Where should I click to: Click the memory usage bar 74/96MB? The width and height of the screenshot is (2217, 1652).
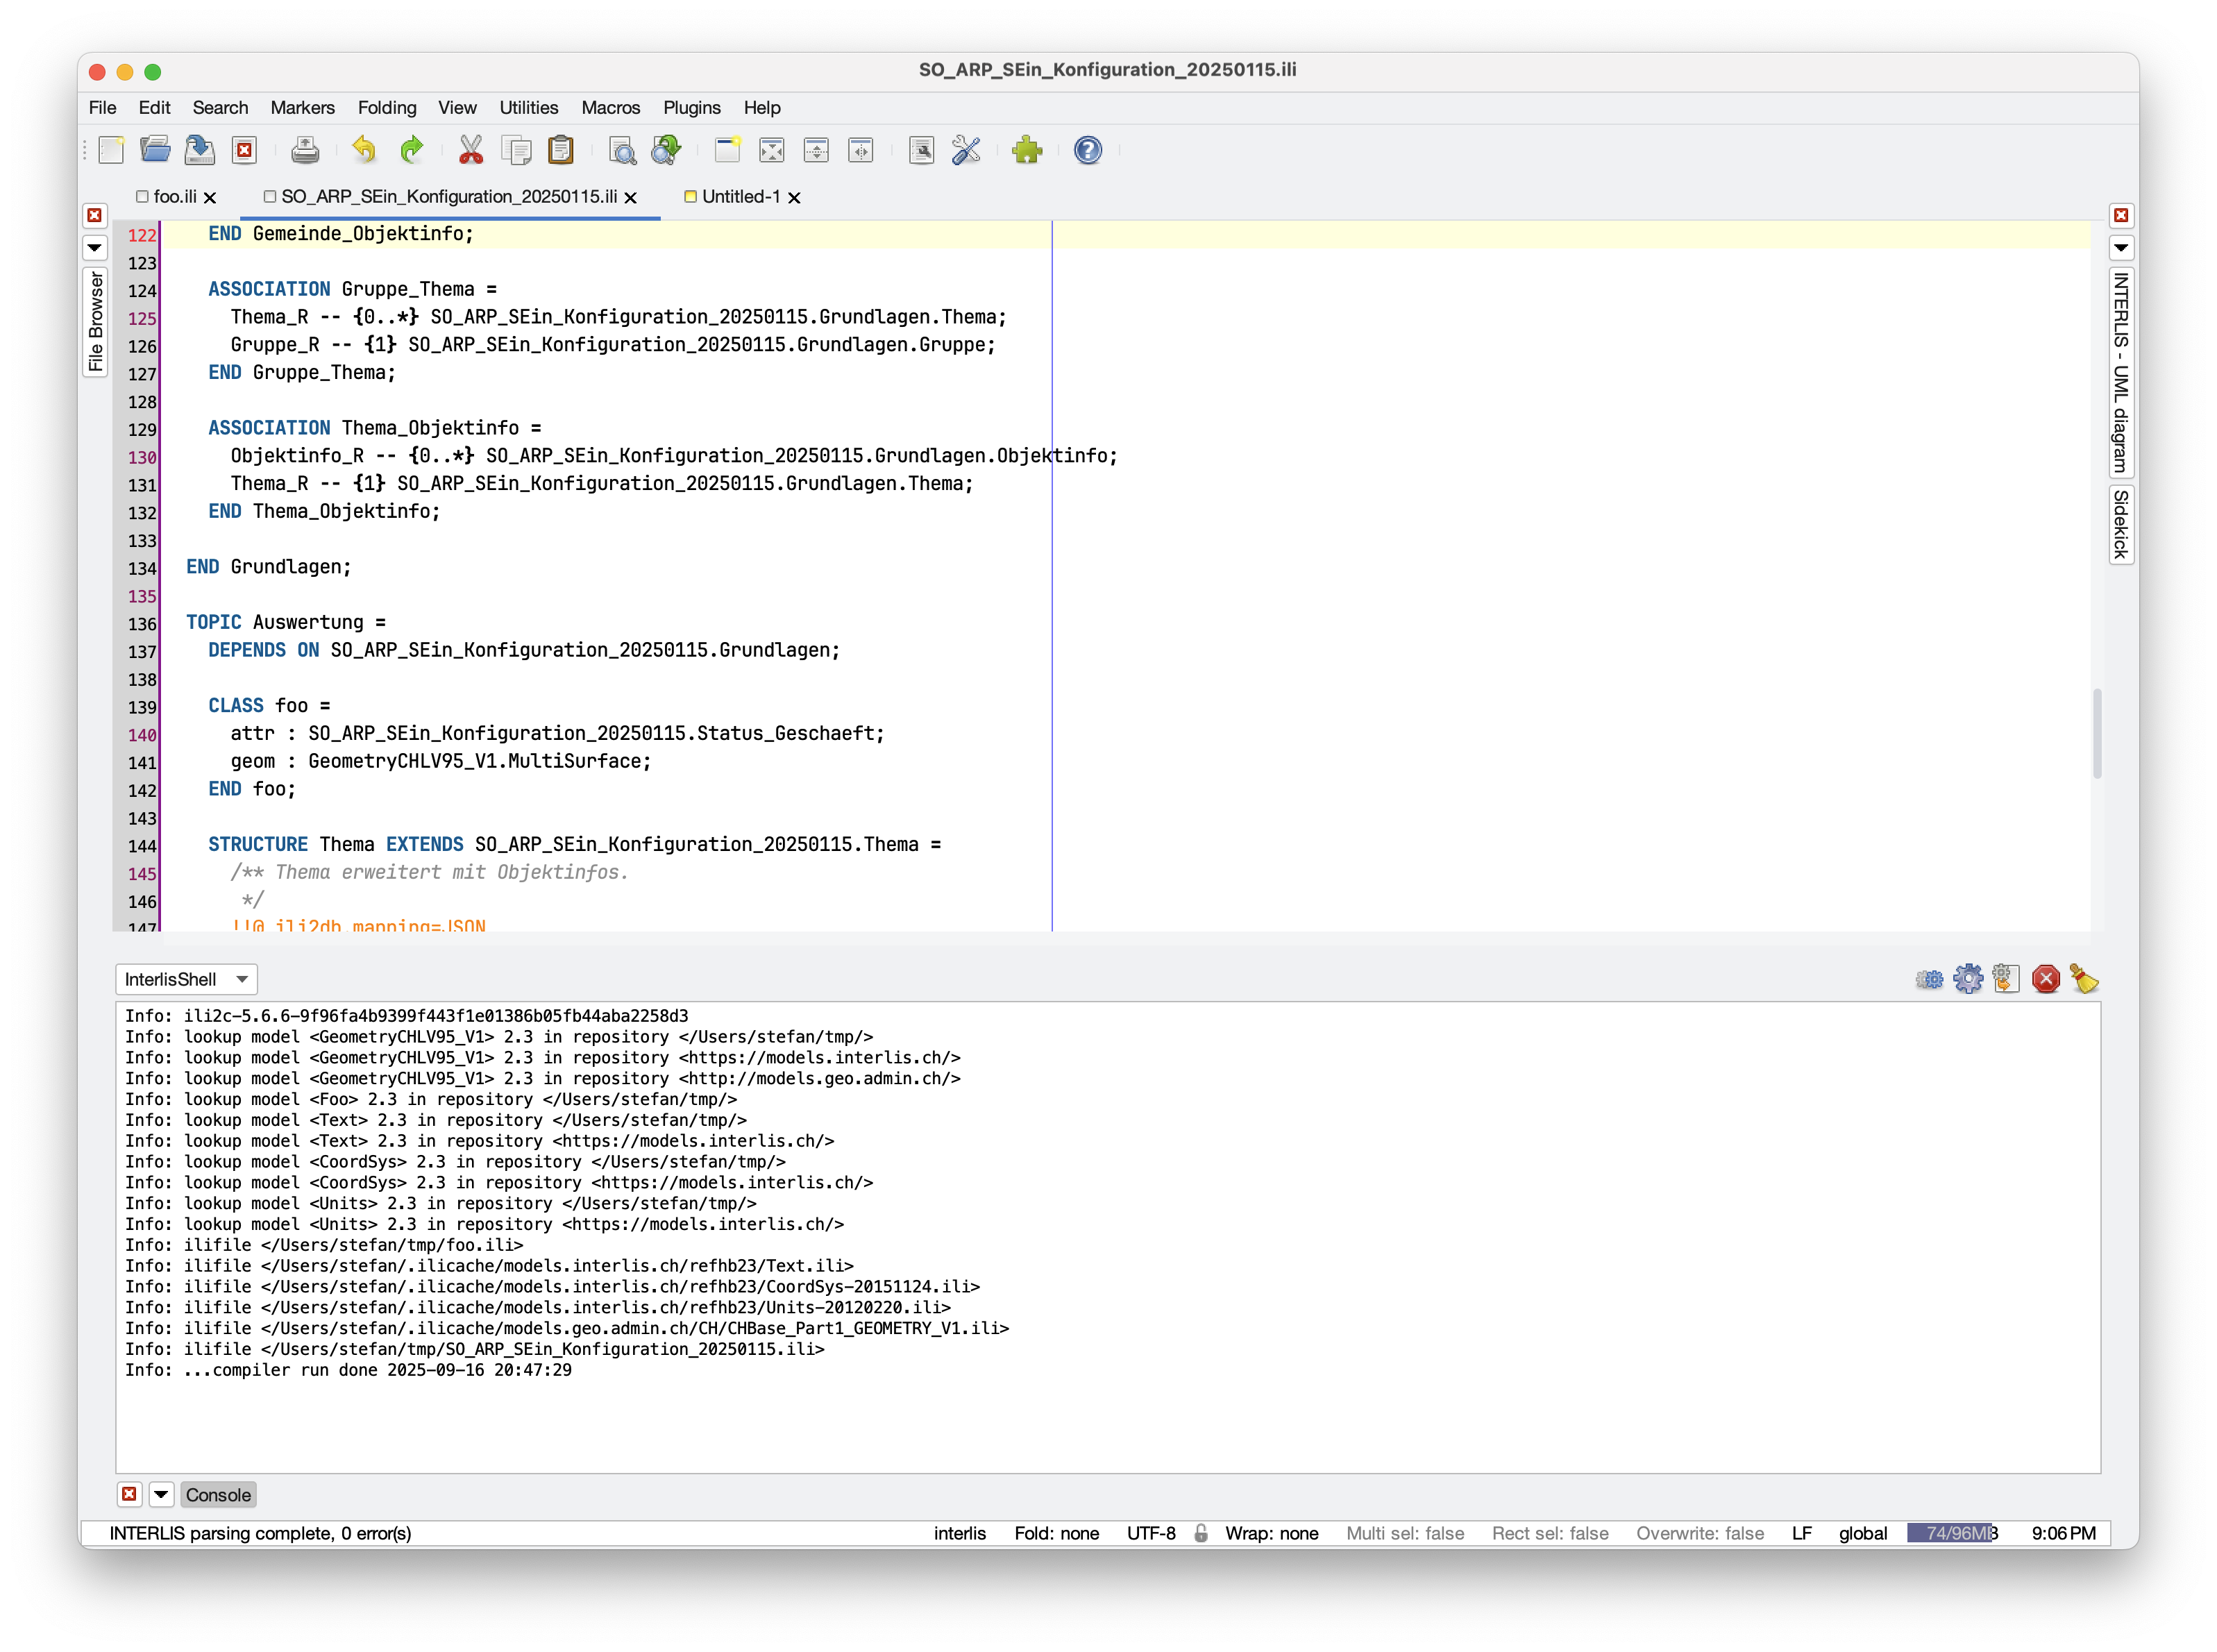(1952, 1533)
